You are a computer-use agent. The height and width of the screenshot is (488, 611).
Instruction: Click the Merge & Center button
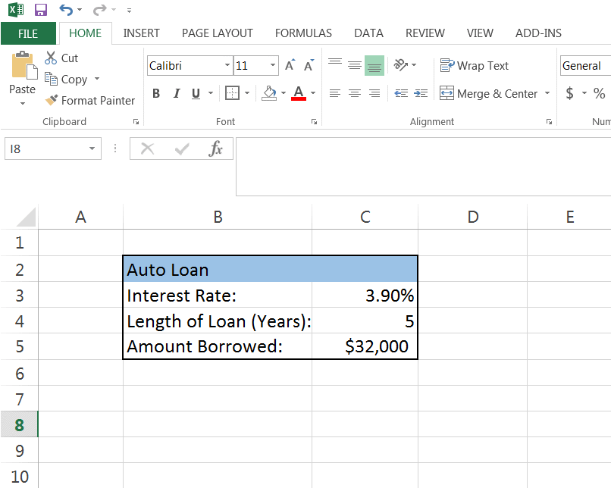point(489,93)
